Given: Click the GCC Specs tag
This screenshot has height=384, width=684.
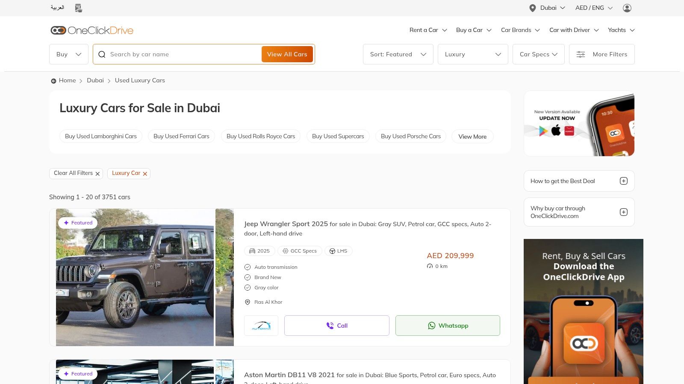Looking at the screenshot, I should (300, 251).
